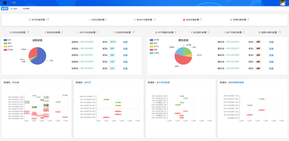289x141 pixels.
Task: Click 首页 in the top blue header
Action: [14, 2]
